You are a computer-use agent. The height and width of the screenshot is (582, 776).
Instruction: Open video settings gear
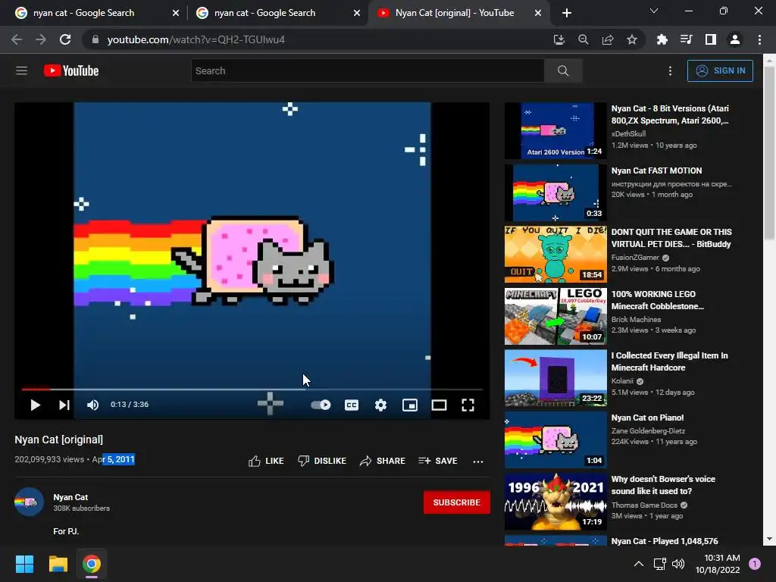point(380,405)
